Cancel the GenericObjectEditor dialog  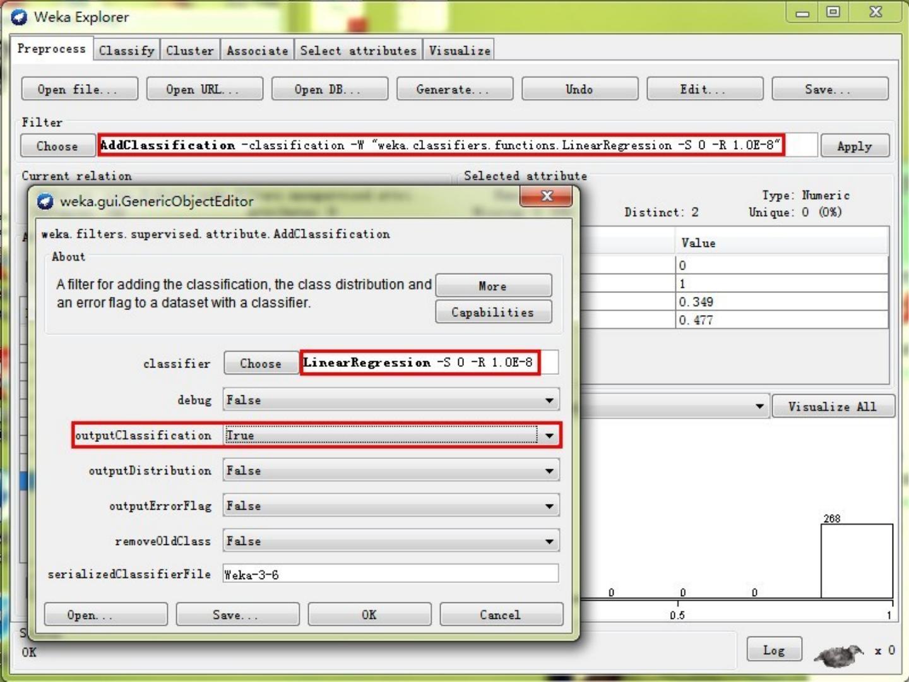[x=501, y=614]
